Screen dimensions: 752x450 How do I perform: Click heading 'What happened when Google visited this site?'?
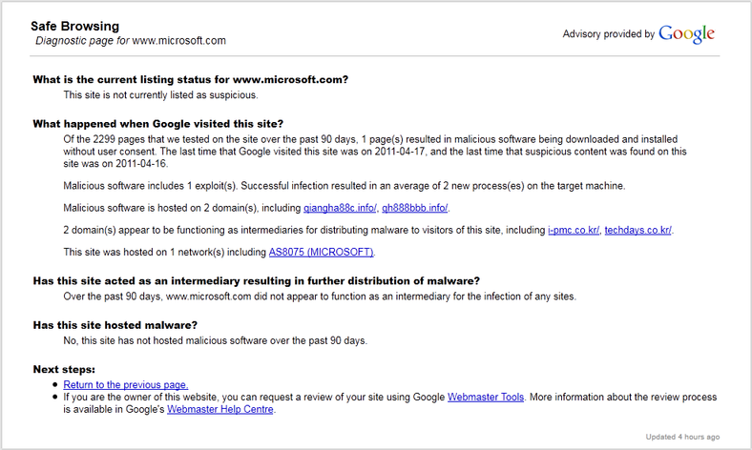click(x=158, y=124)
